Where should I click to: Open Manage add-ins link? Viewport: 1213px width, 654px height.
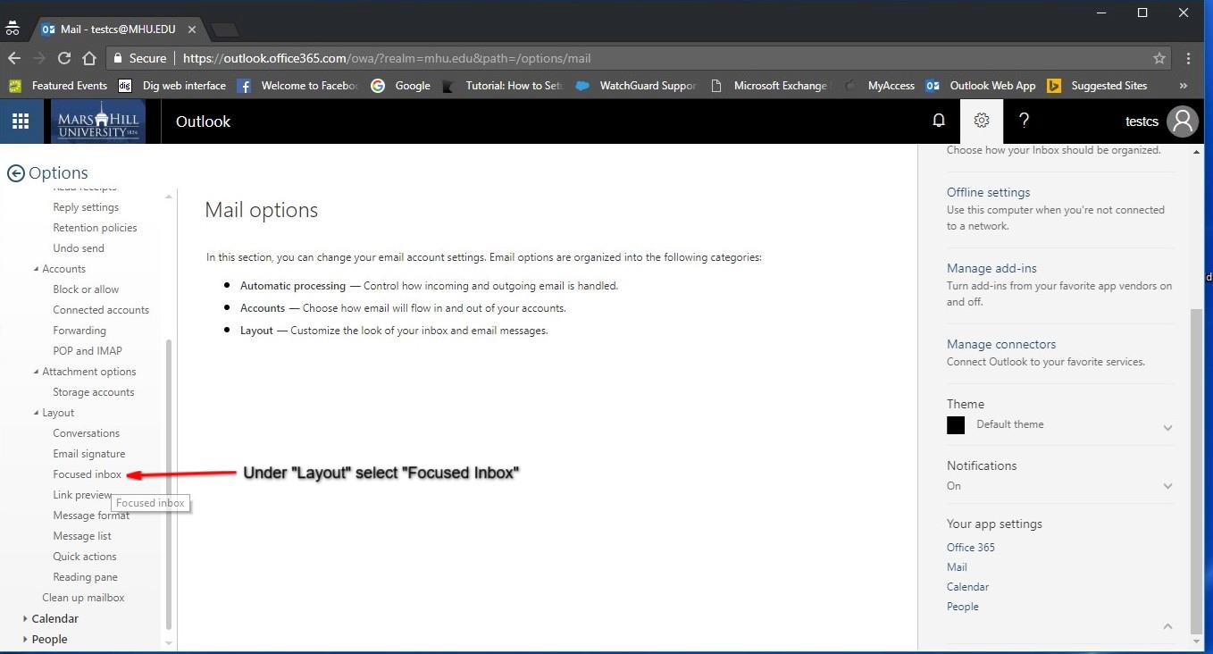(991, 268)
